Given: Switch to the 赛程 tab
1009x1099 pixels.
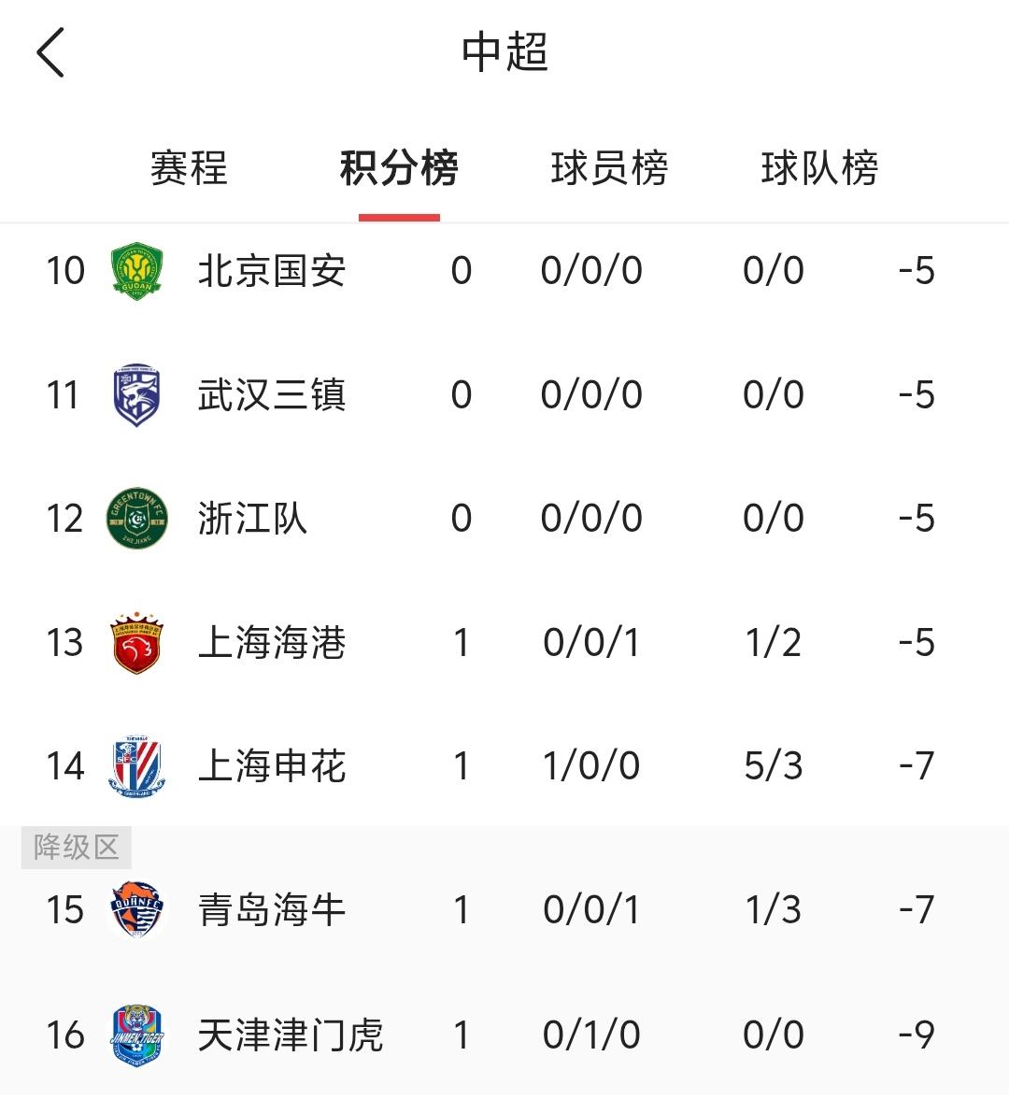Looking at the screenshot, I should point(189,168).
